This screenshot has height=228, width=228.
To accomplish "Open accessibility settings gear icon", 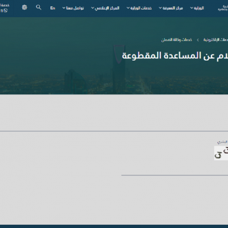I will pos(25,8).
